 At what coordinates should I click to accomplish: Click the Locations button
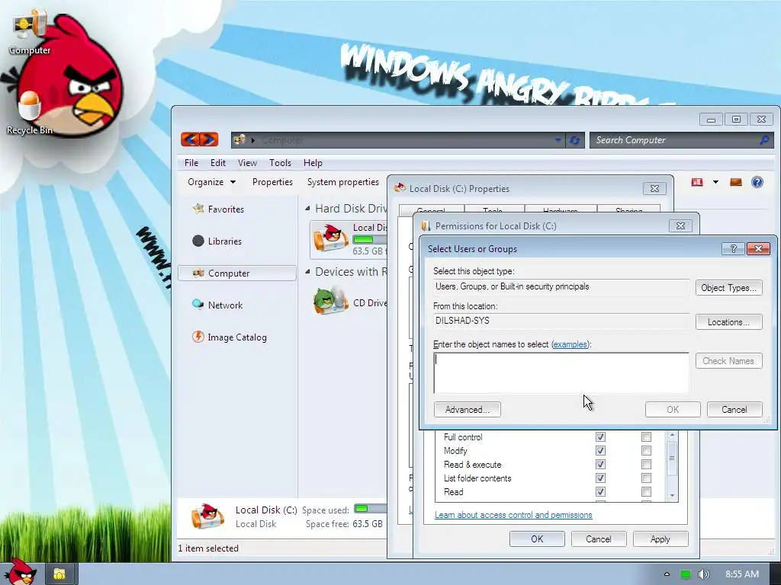pyautogui.click(x=728, y=322)
